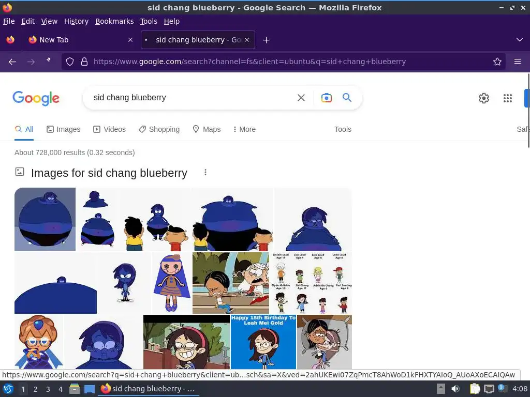Open the File menu

click(x=9, y=21)
